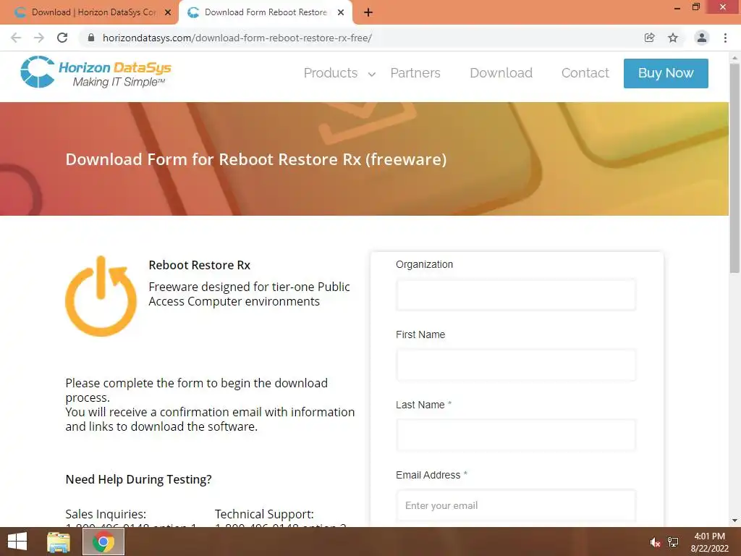Screen dimensions: 741x556
Task: Open the taskbar clock showing 4:01 PM
Action: pos(709,542)
